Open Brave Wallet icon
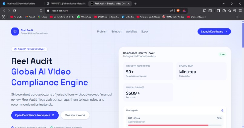The image size is (244, 128). (x=224, y=11)
